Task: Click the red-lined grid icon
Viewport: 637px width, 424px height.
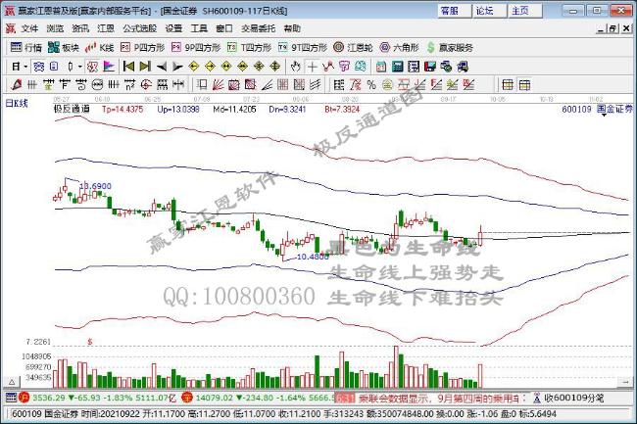Action: 508,85
